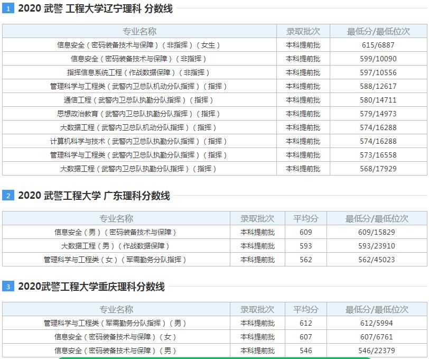
Task: Click score cell 546/22379
Action: [x=377, y=351]
